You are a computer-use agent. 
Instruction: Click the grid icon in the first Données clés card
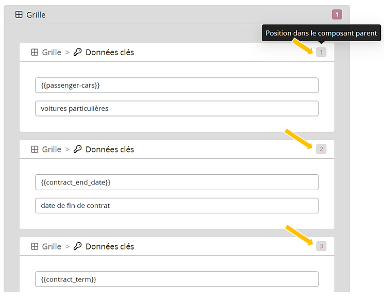coord(35,52)
